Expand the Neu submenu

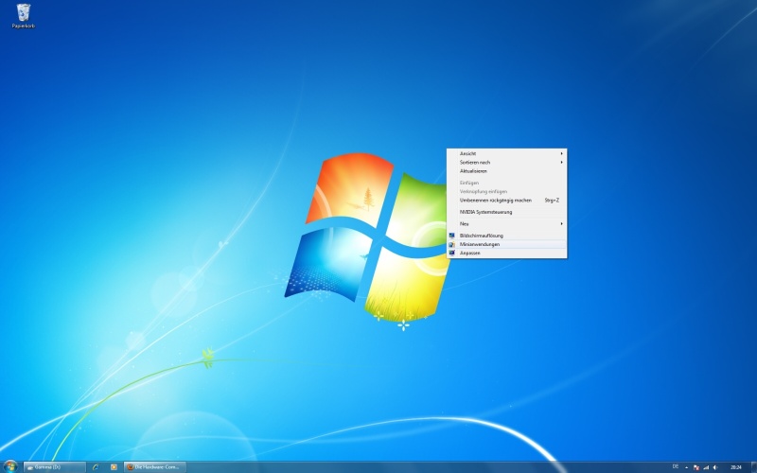(x=506, y=224)
